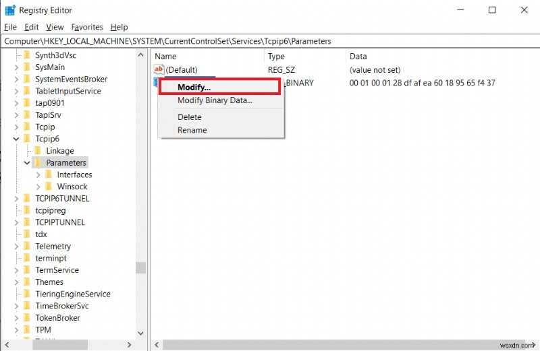Click the tap0901 folder icon

click(27, 103)
